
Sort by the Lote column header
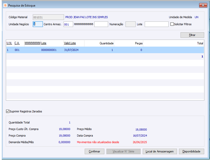44,43
